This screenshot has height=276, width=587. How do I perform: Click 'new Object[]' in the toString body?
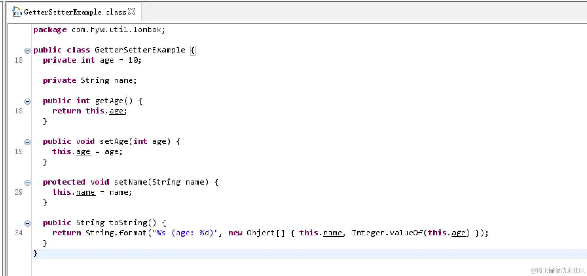point(256,233)
